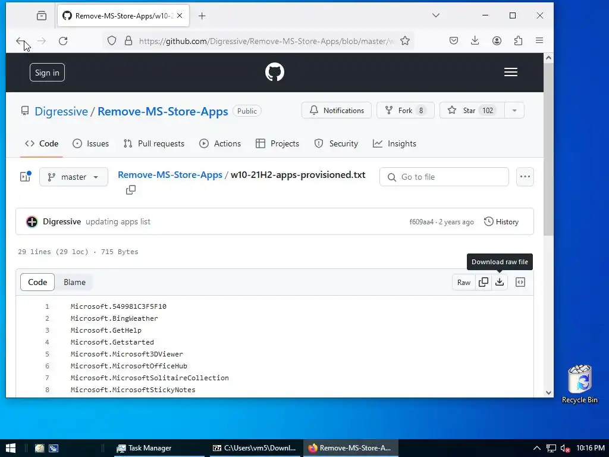The width and height of the screenshot is (609, 457).
Task: Open commit f609aa4
Action: click(x=422, y=222)
